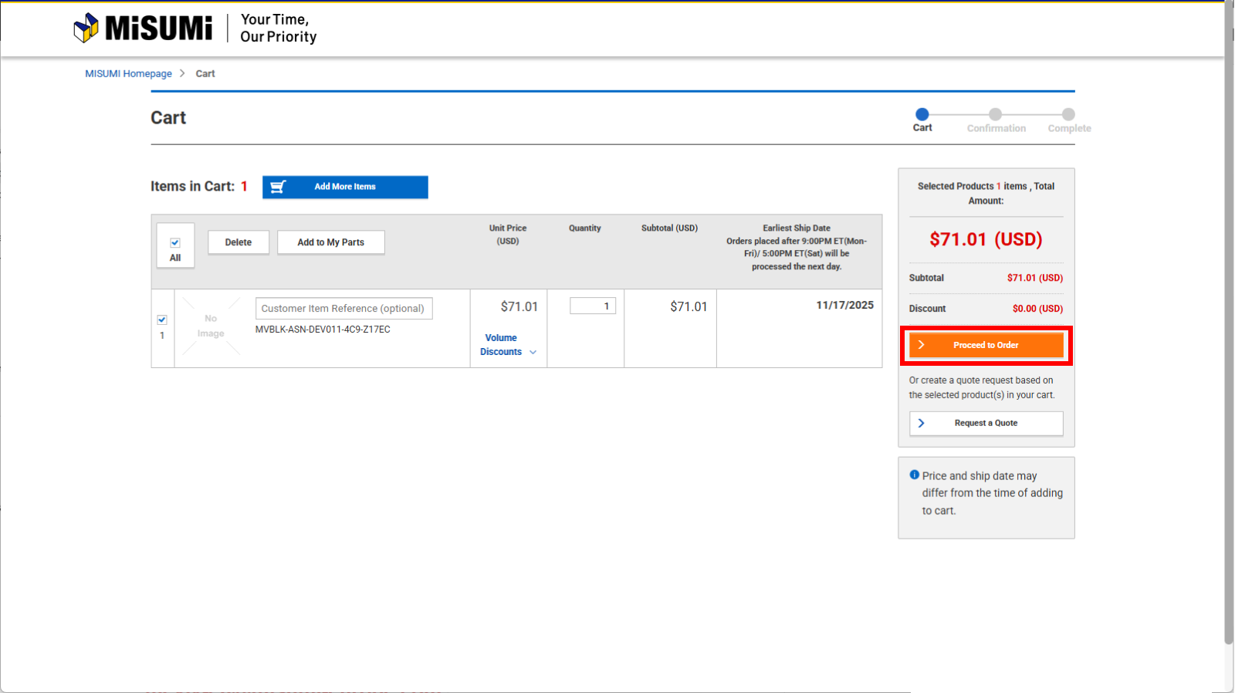The image size is (1235, 693).
Task: Click the Quantity input box
Action: click(x=592, y=306)
